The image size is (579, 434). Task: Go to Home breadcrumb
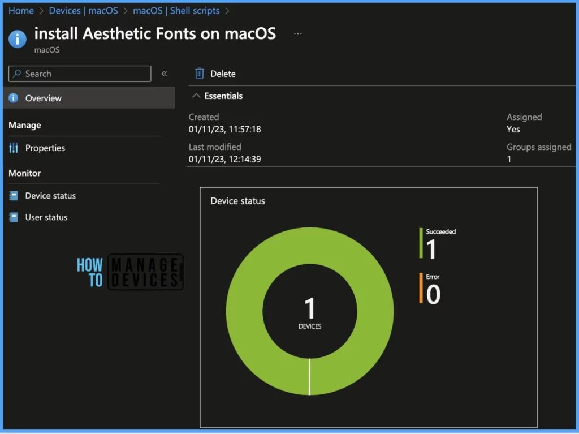[21, 11]
